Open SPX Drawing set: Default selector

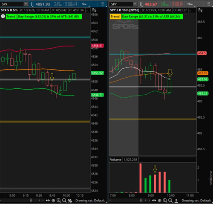90,201
